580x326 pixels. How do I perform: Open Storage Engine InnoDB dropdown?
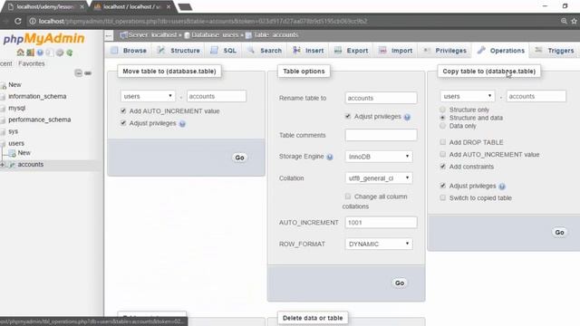point(379,157)
